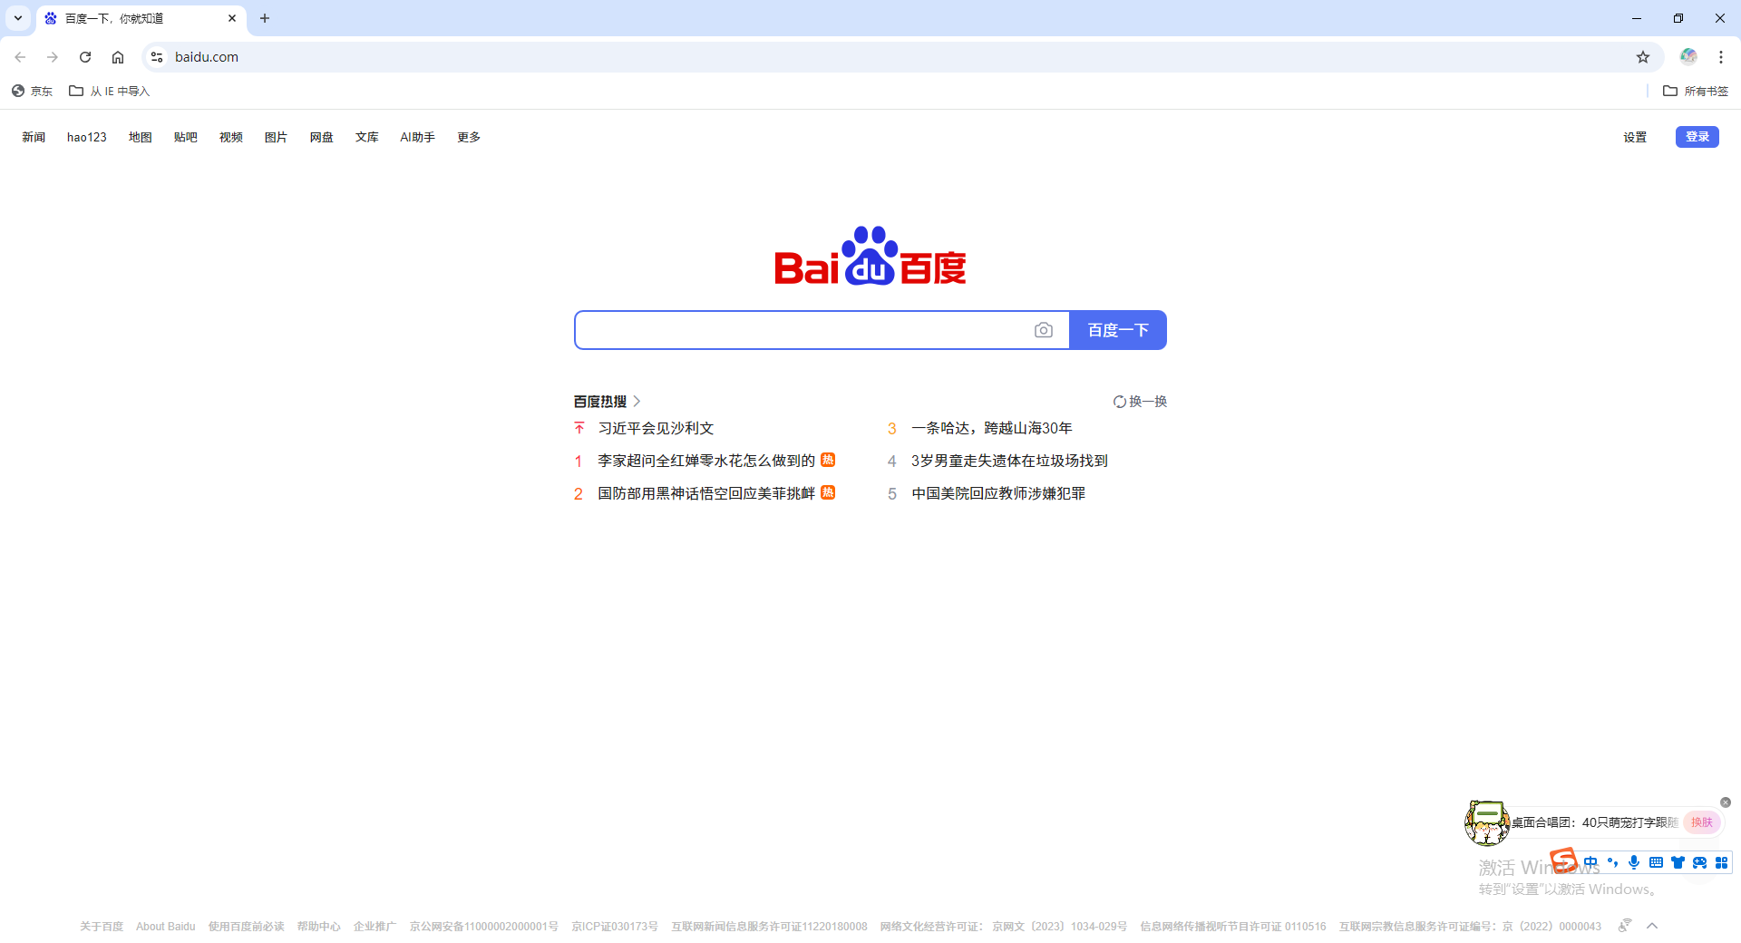Open Sogou game controller icon

(x=1699, y=862)
